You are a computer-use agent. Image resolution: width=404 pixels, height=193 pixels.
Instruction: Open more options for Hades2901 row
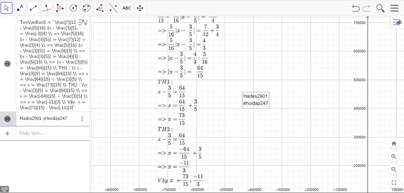82,119
